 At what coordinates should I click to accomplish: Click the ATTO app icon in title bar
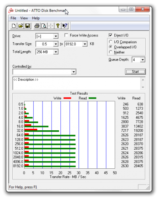tap(11, 11)
